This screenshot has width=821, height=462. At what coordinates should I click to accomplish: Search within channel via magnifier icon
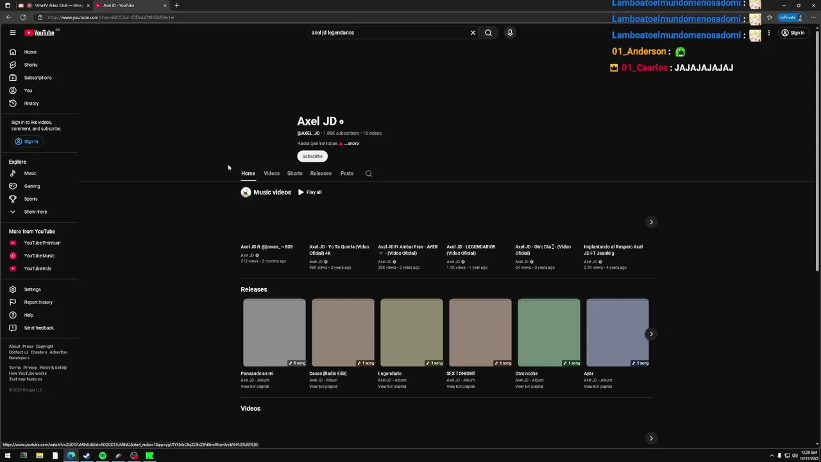pos(369,173)
